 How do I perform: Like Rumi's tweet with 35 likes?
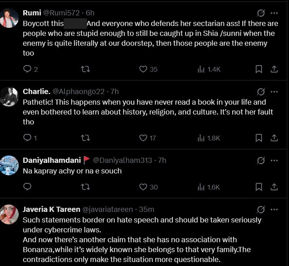(x=143, y=69)
